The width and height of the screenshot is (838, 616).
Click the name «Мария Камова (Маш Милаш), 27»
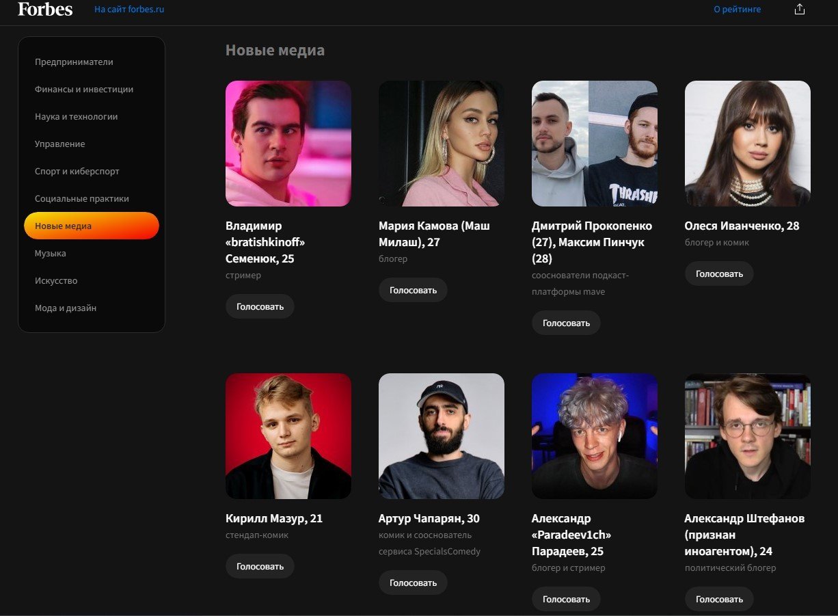tap(434, 234)
